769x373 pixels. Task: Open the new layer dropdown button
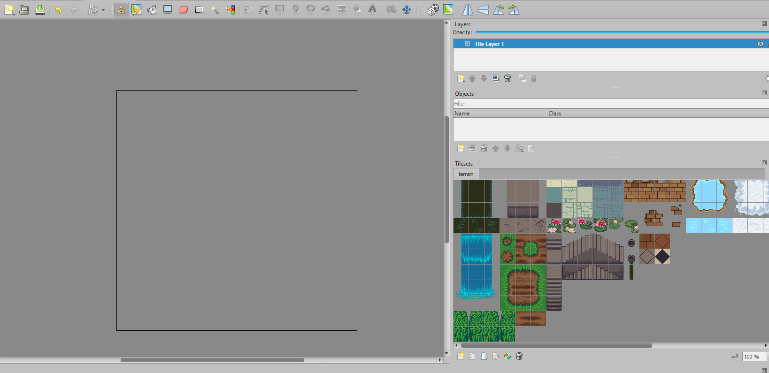click(x=461, y=78)
